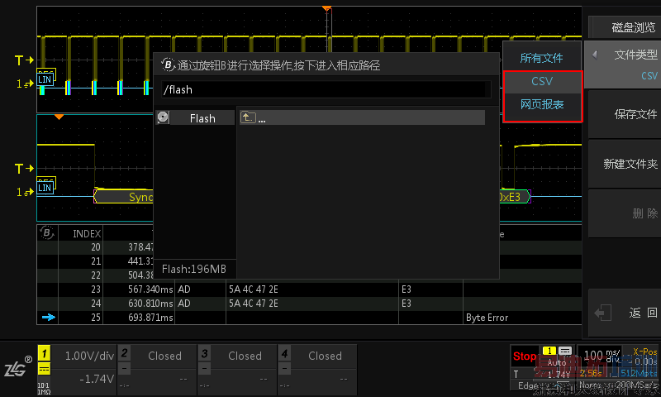Click the blue arrow marker at row 25

(49, 318)
